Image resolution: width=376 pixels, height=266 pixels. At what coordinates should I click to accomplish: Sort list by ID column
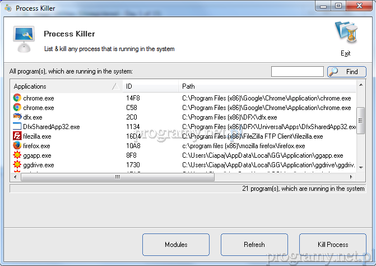[x=150, y=86]
